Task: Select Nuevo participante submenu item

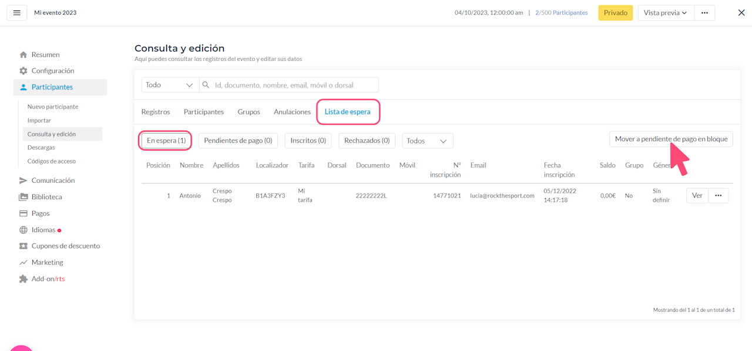Action: pos(53,107)
